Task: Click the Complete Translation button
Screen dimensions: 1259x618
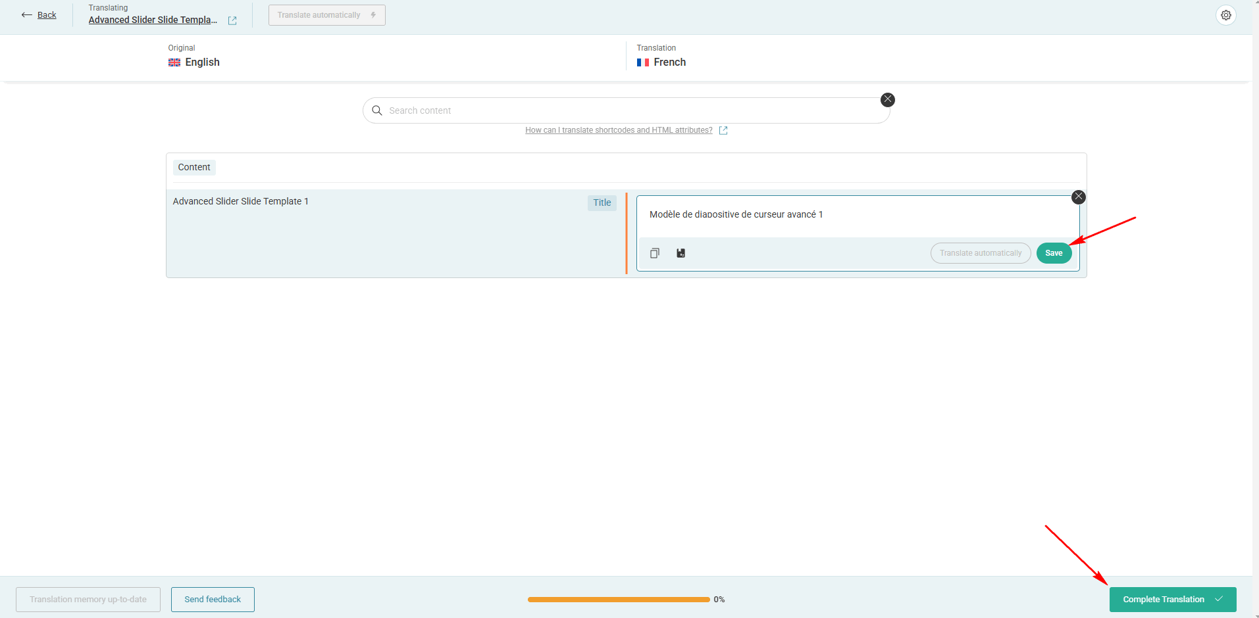Action: click(x=1173, y=600)
